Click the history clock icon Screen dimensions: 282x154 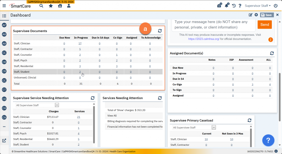[234, 6]
